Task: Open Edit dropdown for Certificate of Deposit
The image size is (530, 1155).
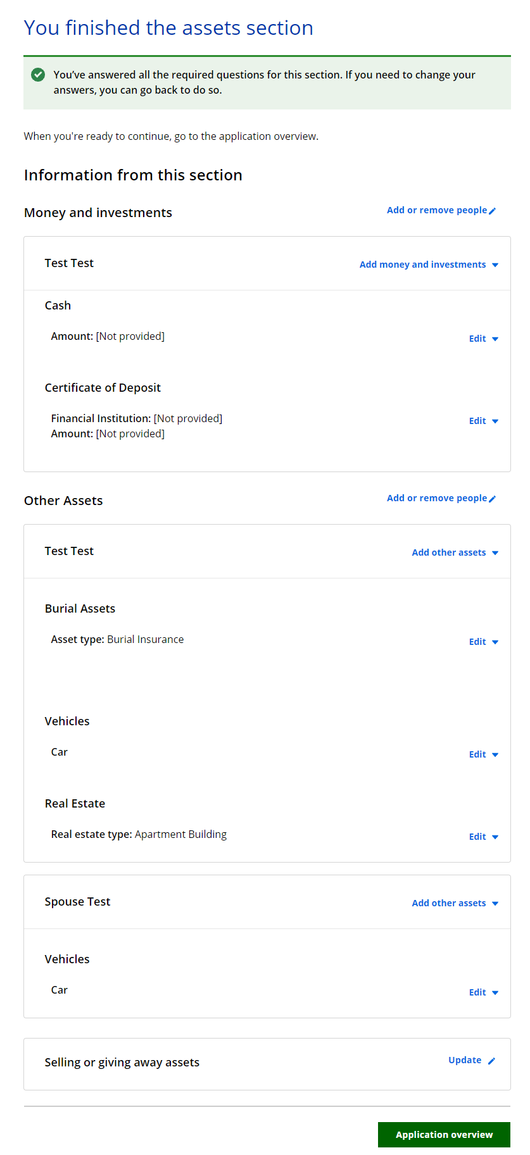Action: click(483, 421)
